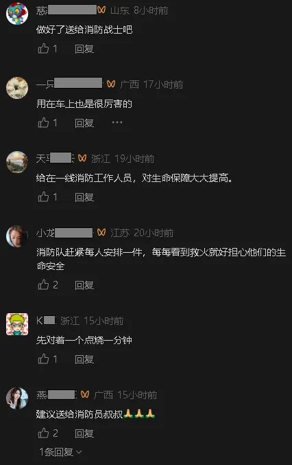Like the comment 先对着一个点烧一分钟

click(x=43, y=359)
